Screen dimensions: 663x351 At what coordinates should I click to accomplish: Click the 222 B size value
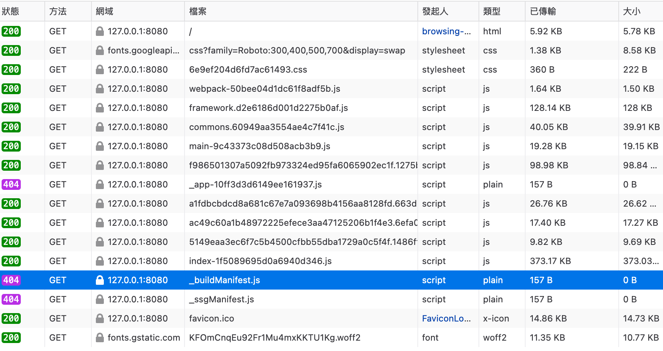(x=635, y=69)
